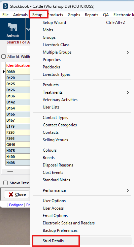Click the Animals cow icon in toolbar
134x247 pixels.
[x=12, y=27]
